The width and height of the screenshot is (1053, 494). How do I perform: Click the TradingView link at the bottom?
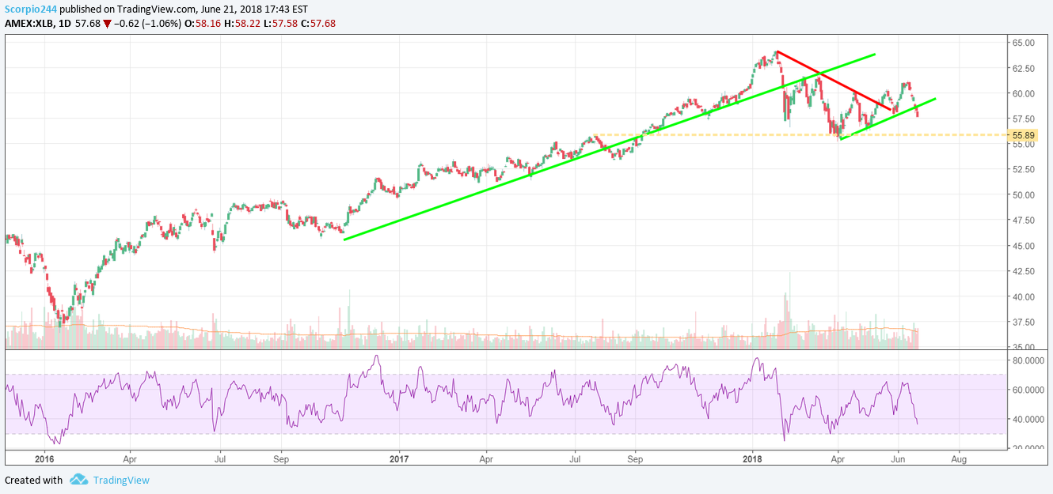[122, 480]
